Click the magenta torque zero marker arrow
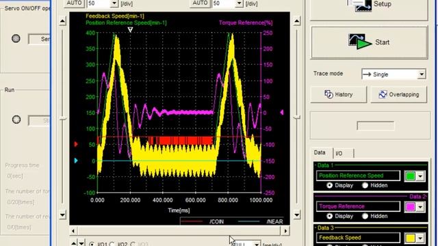The width and height of the screenshot is (438, 246). point(282,112)
